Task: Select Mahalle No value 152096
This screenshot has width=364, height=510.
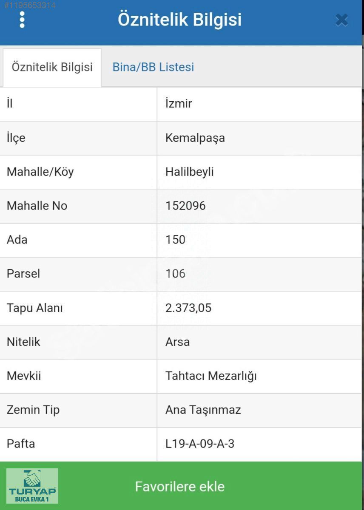Action: tap(185, 206)
